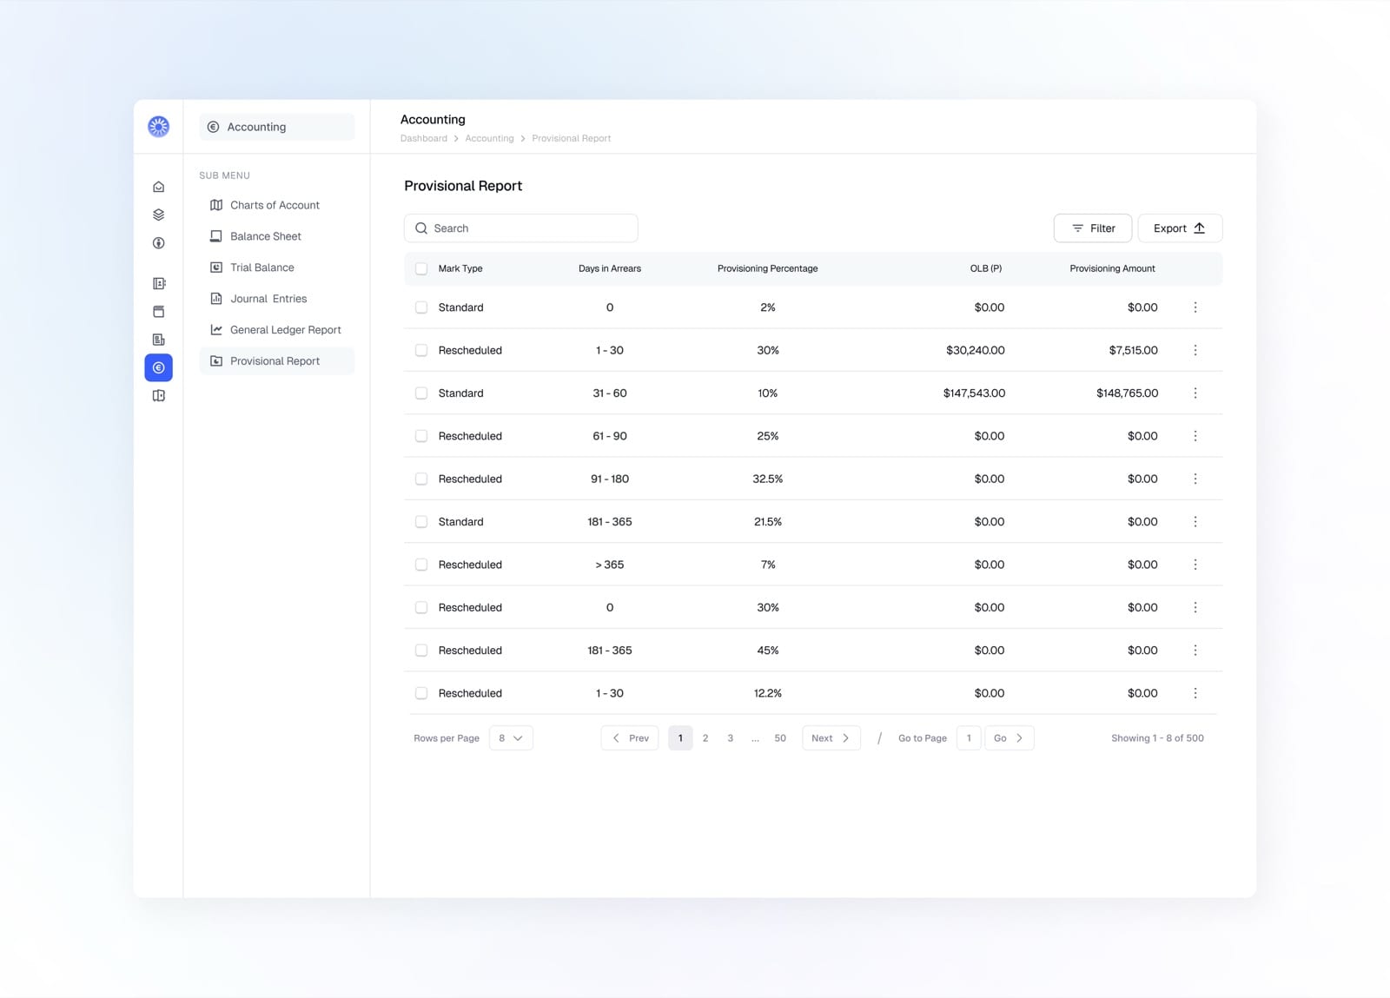1390x998 pixels.
Task: Click the Dashboard breadcrumb link
Action: pyautogui.click(x=424, y=138)
